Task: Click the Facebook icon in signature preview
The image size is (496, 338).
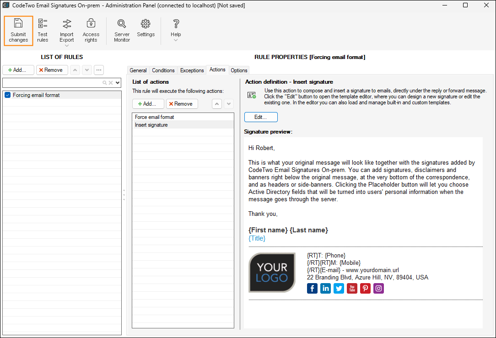Action: pyautogui.click(x=312, y=288)
